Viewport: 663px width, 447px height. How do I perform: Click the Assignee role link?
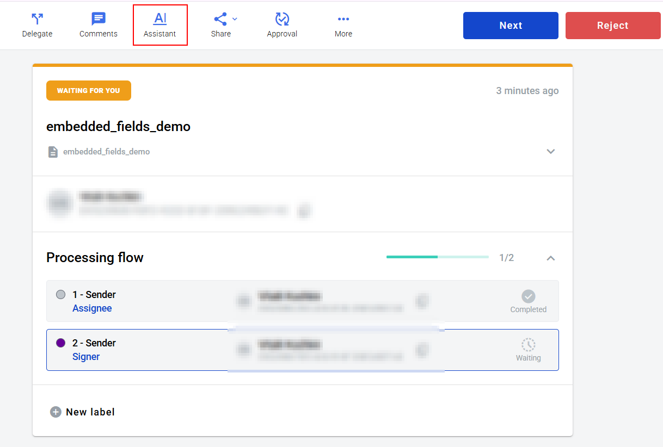point(92,308)
